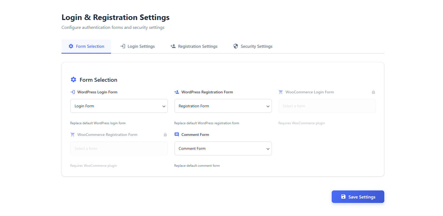Click shield icon in Security Settings tab
The height and width of the screenshot is (216, 443).
tap(236, 46)
